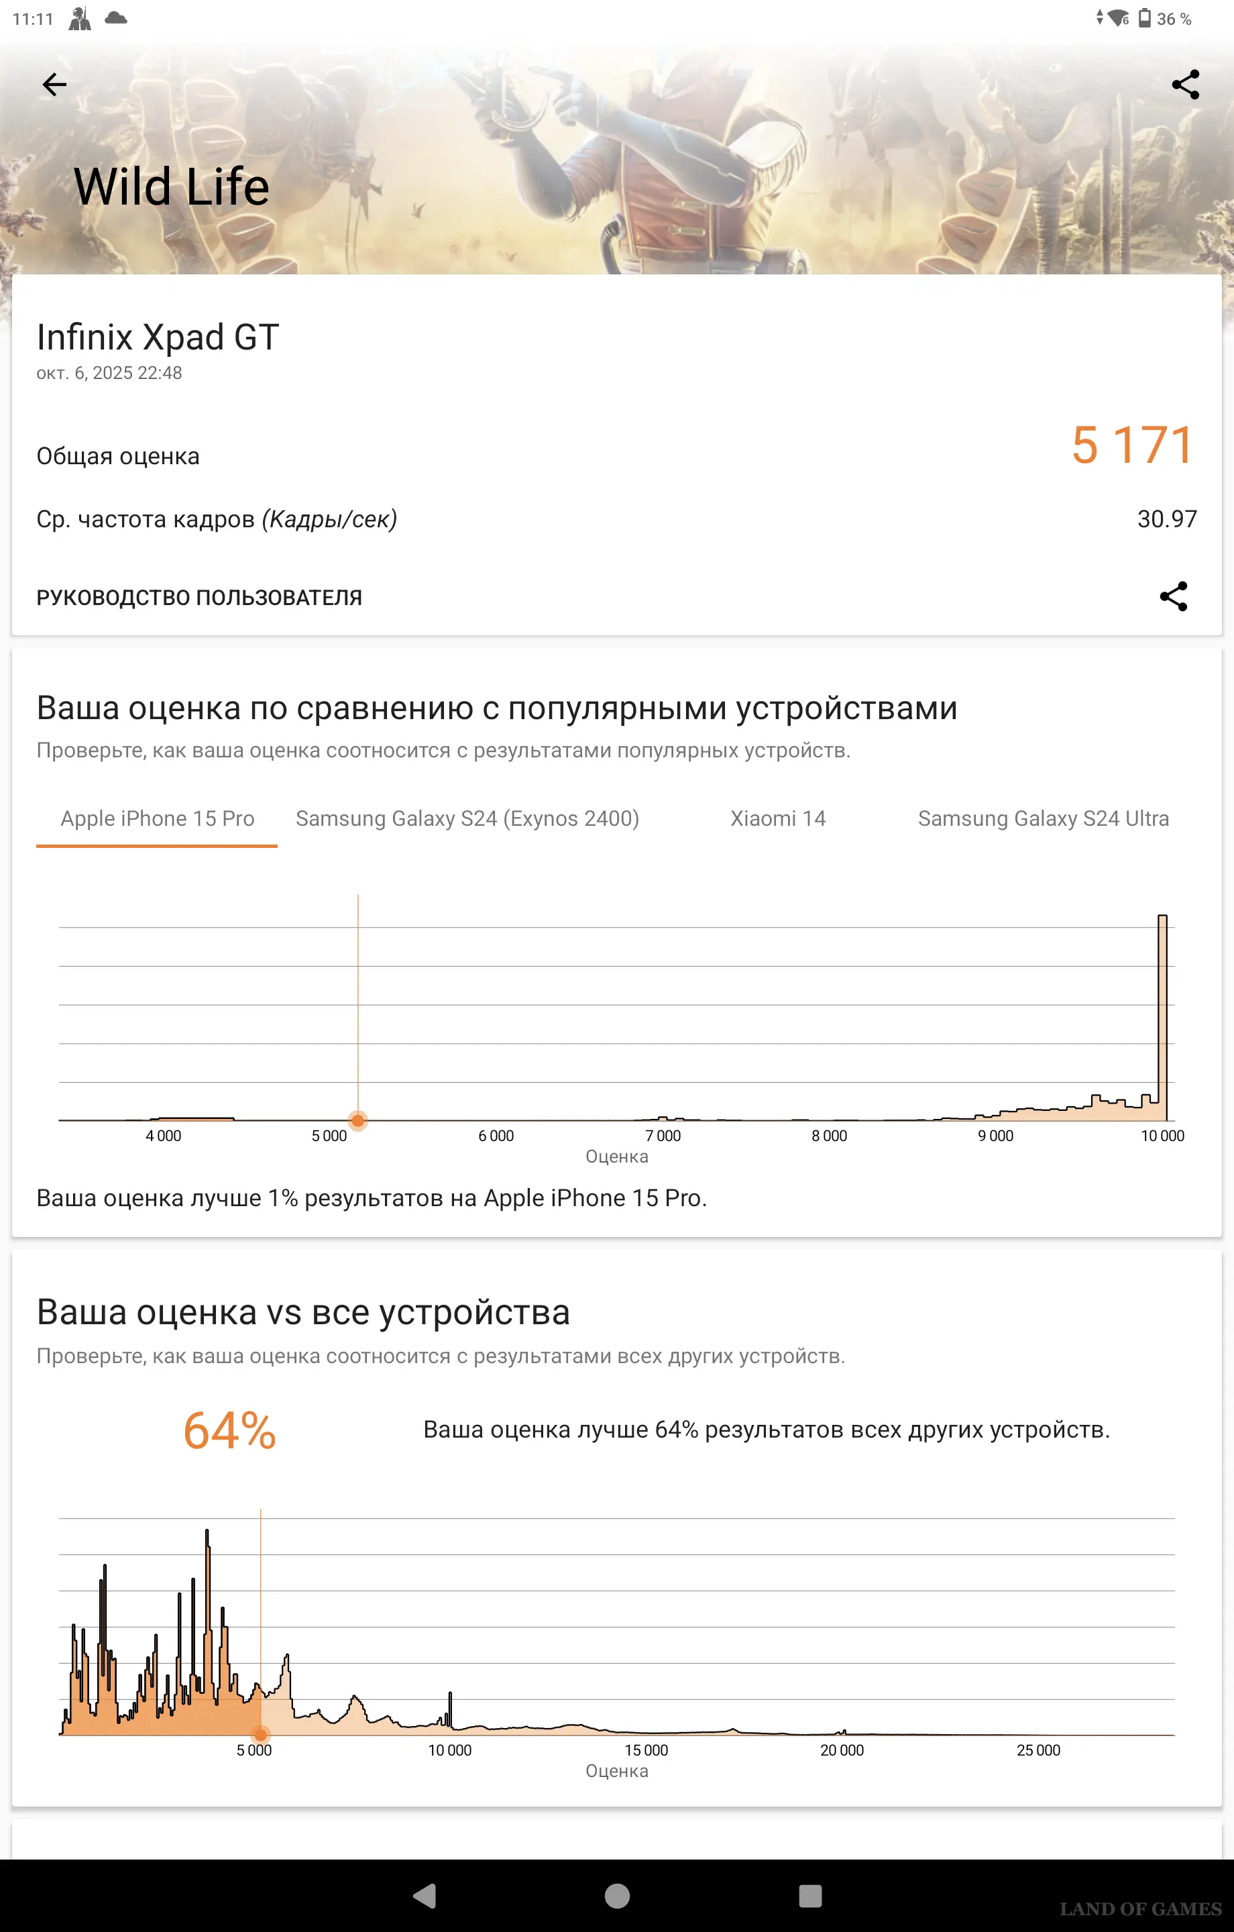Tap the Wi-Fi icon in the status bar
Viewport: 1234px width, 1932px height.
tap(1118, 17)
